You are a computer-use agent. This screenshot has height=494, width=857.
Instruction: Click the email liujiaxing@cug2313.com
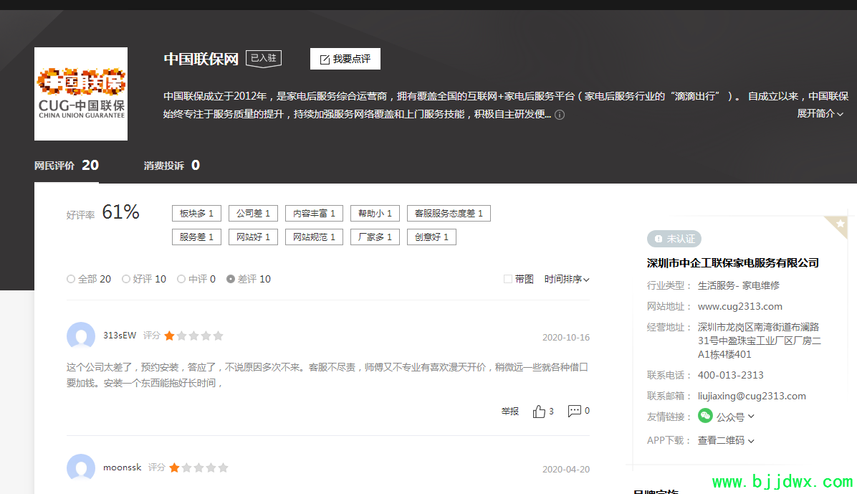pyautogui.click(x=752, y=396)
